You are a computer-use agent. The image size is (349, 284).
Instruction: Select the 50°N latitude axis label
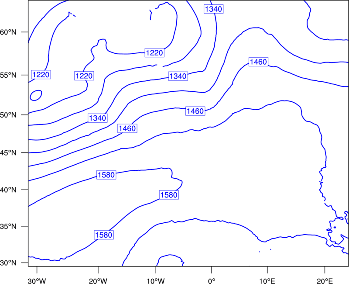point(8,115)
